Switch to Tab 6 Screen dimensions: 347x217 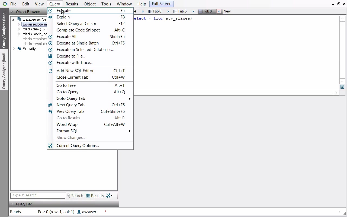pos(155,11)
